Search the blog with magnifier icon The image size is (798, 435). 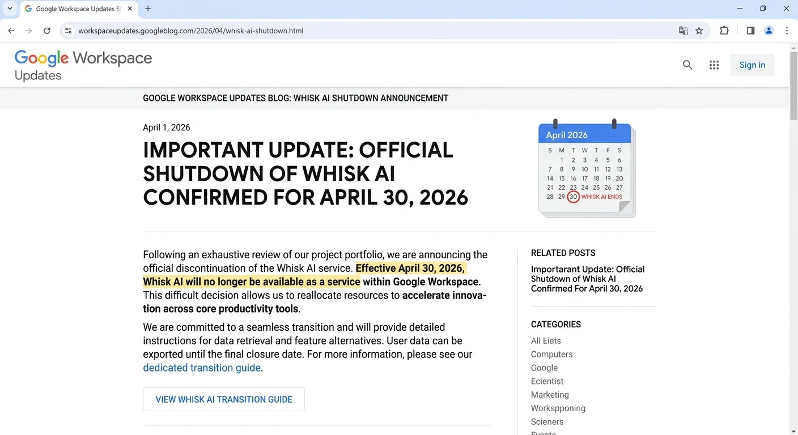pyautogui.click(x=687, y=65)
